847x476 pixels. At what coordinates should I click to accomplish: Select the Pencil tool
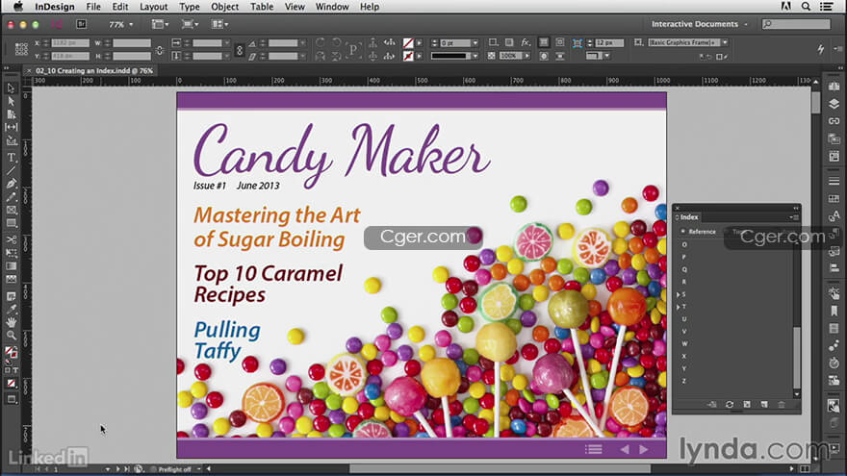point(11,196)
